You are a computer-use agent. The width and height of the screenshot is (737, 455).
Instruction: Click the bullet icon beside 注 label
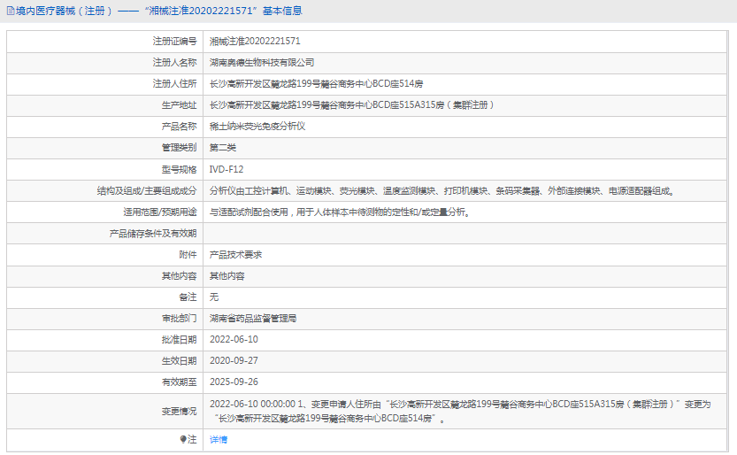tap(183, 439)
